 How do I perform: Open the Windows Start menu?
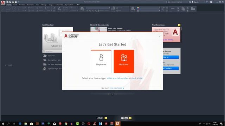coord(3,124)
